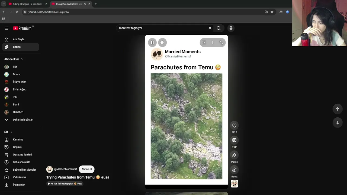View site information icon beside the URL
Viewport: 347px width, 195px height.
click(x=25, y=12)
